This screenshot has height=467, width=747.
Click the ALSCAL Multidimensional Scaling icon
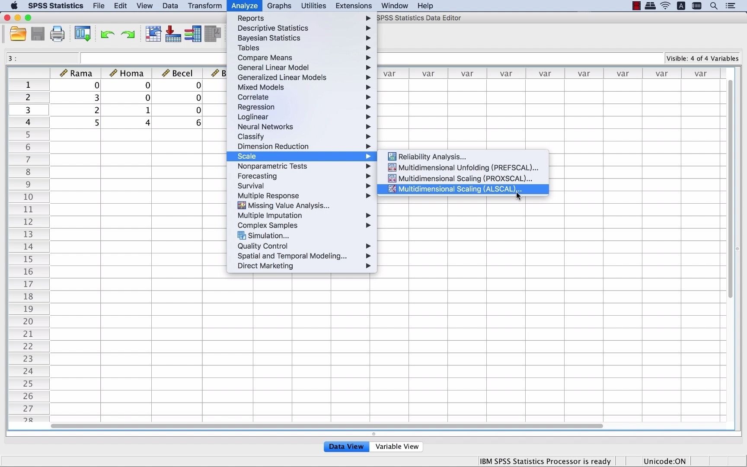pyautogui.click(x=392, y=189)
